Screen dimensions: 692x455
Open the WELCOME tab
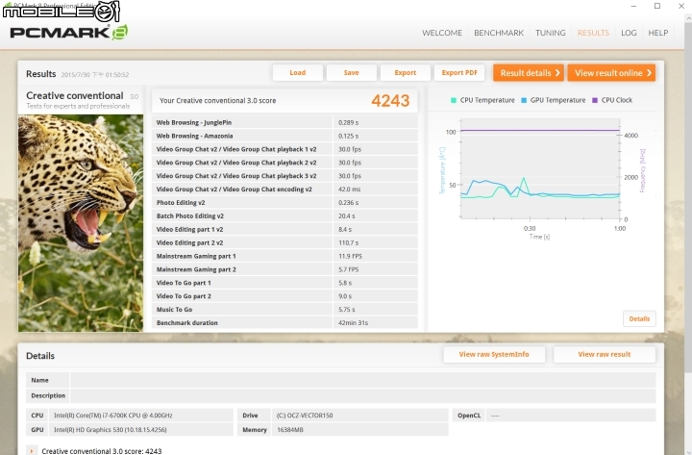coord(442,33)
